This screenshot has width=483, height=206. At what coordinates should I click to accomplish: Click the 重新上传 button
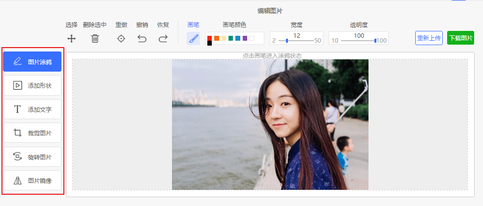(429, 38)
